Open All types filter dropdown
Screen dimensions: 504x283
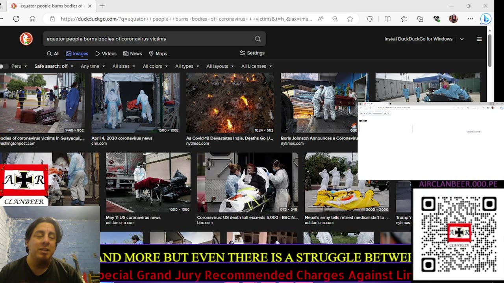pos(187,66)
